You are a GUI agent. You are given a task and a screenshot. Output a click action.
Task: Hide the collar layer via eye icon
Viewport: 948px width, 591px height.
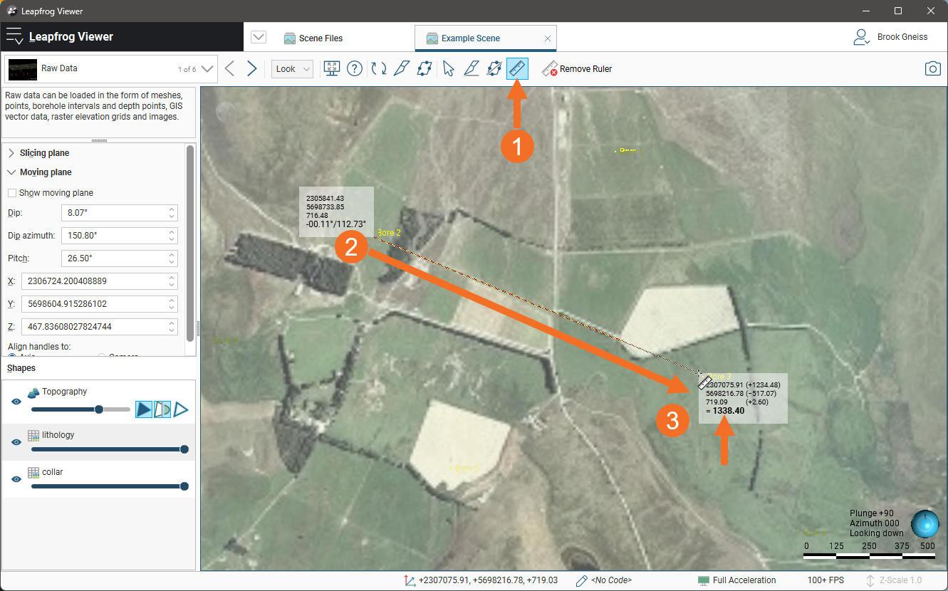click(16, 479)
